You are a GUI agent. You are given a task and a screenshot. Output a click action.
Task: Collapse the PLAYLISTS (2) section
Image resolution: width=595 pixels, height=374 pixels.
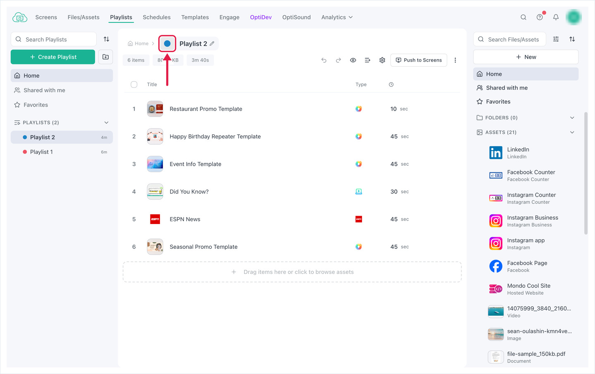(x=106, y=123)
